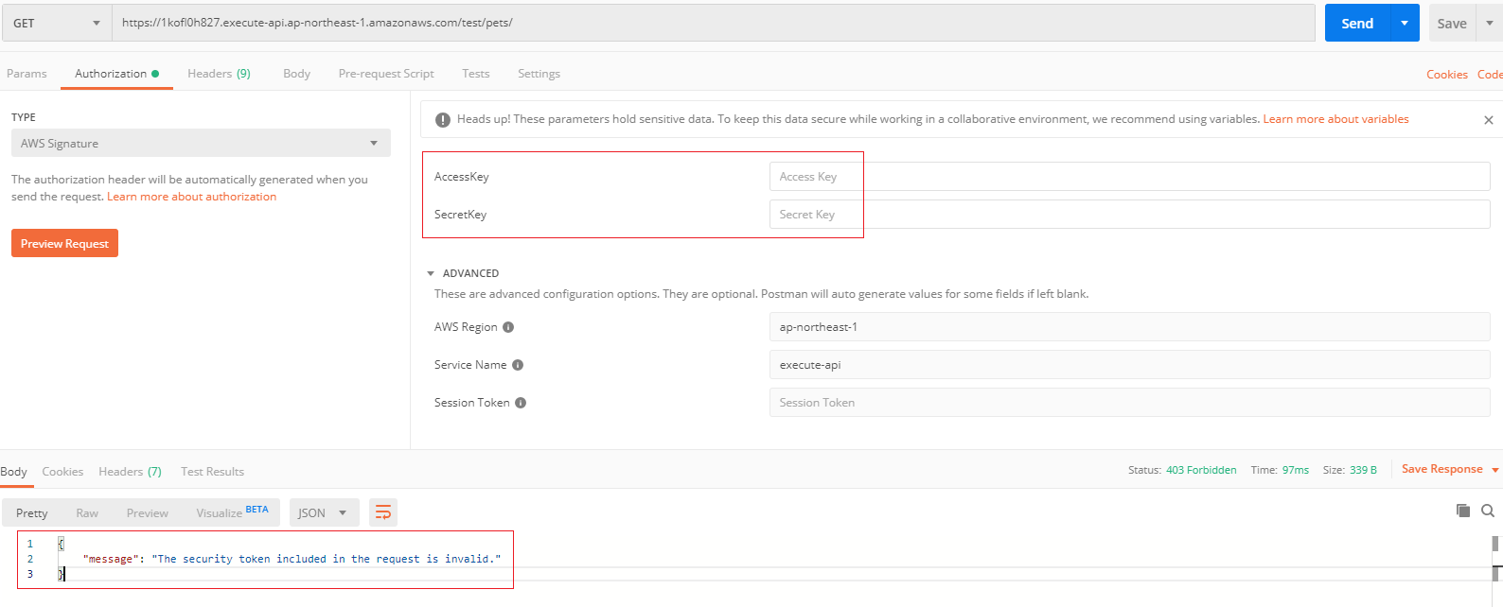
Task: Click the wrap lines icon in response toolbar
Action: (x=383, y=512)
